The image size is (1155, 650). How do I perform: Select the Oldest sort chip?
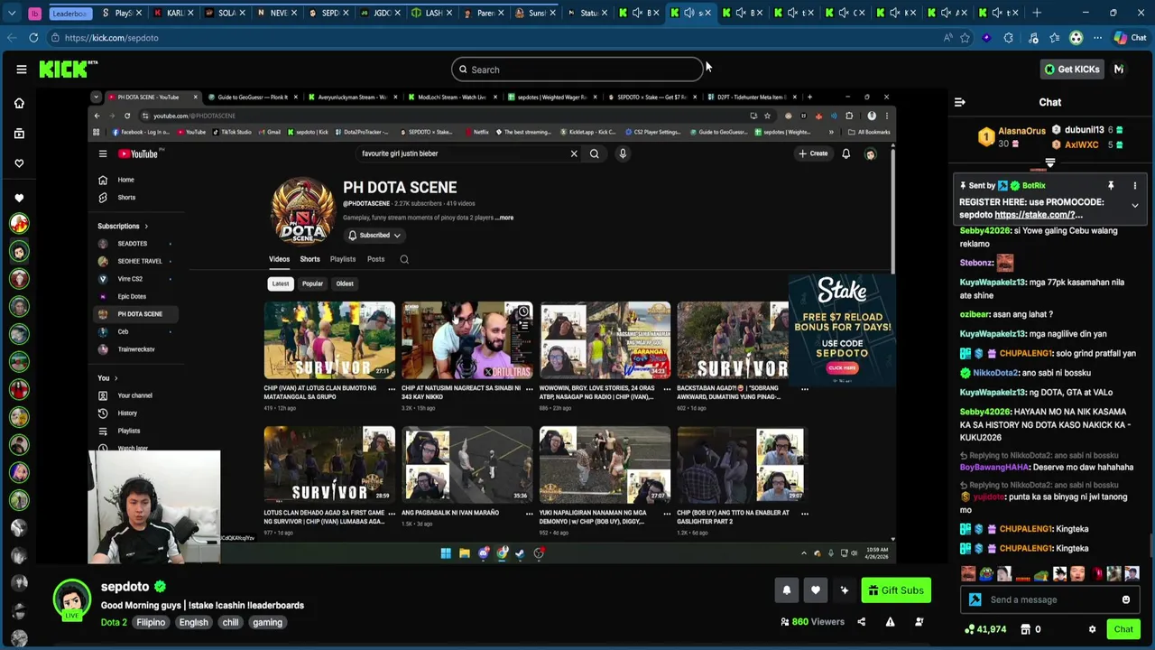[x=345, y=283]
